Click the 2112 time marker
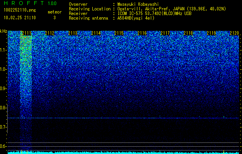The image size is (242, 154). [x=50, y=33]
